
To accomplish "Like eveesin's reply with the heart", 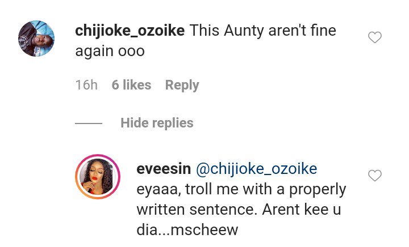I will pyautogui.click(x=375, y=176).
